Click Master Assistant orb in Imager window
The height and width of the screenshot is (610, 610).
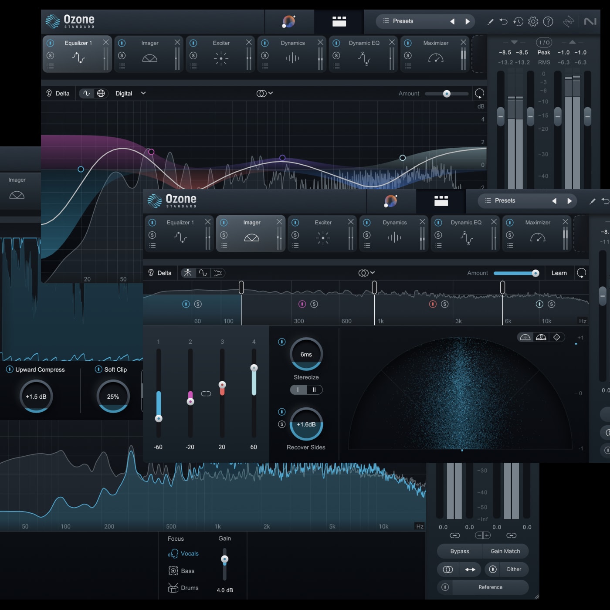tap(390, 201)
